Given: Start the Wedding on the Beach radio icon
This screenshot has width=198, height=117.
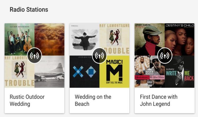Looking at the screenshot, I should coord(99,56).
